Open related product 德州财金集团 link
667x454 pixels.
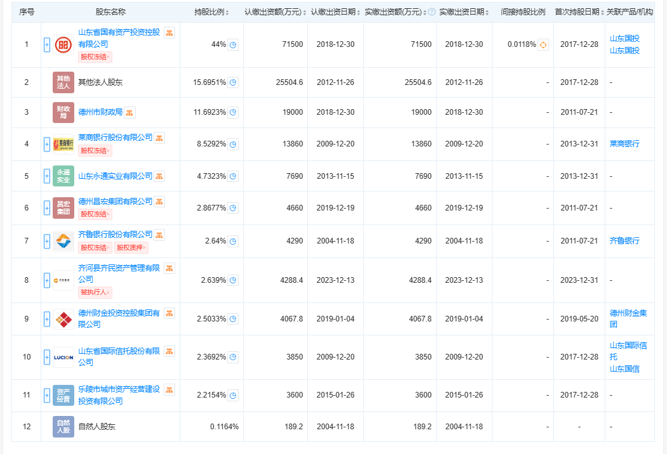pos(628,319)
